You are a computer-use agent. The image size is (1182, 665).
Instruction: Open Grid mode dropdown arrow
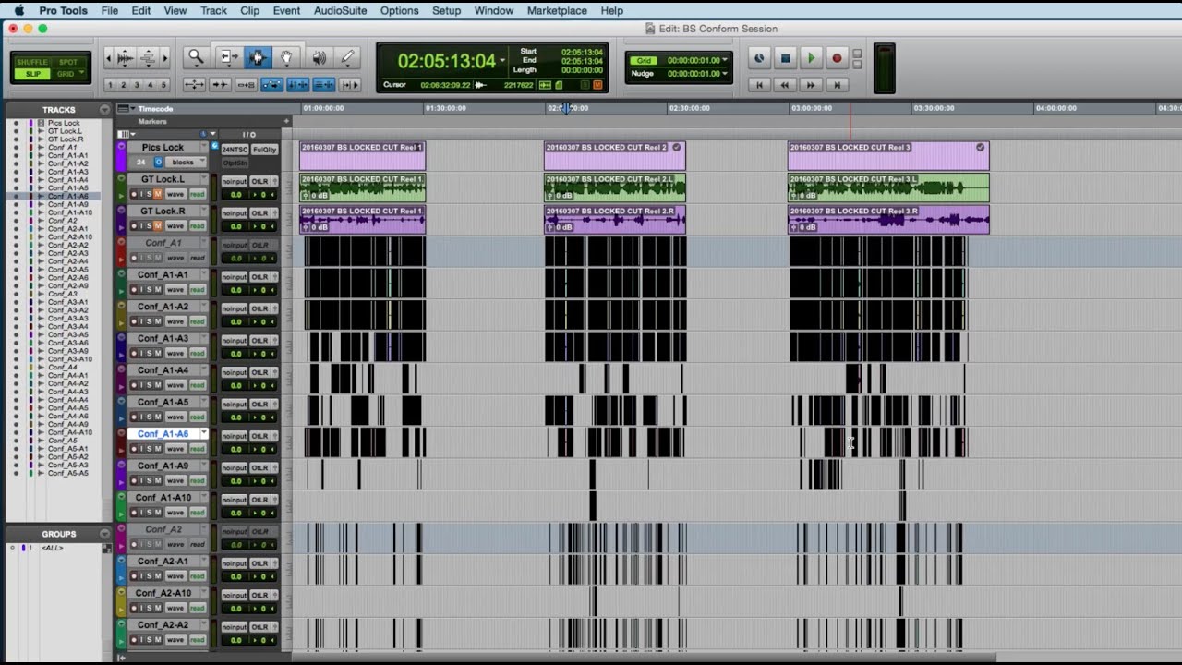point(82,74)
